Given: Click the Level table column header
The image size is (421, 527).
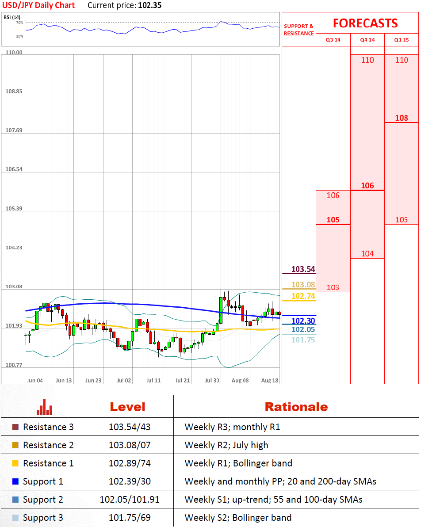Looking at the screenshot, I should pyautogui.click(x=127, y=407).
